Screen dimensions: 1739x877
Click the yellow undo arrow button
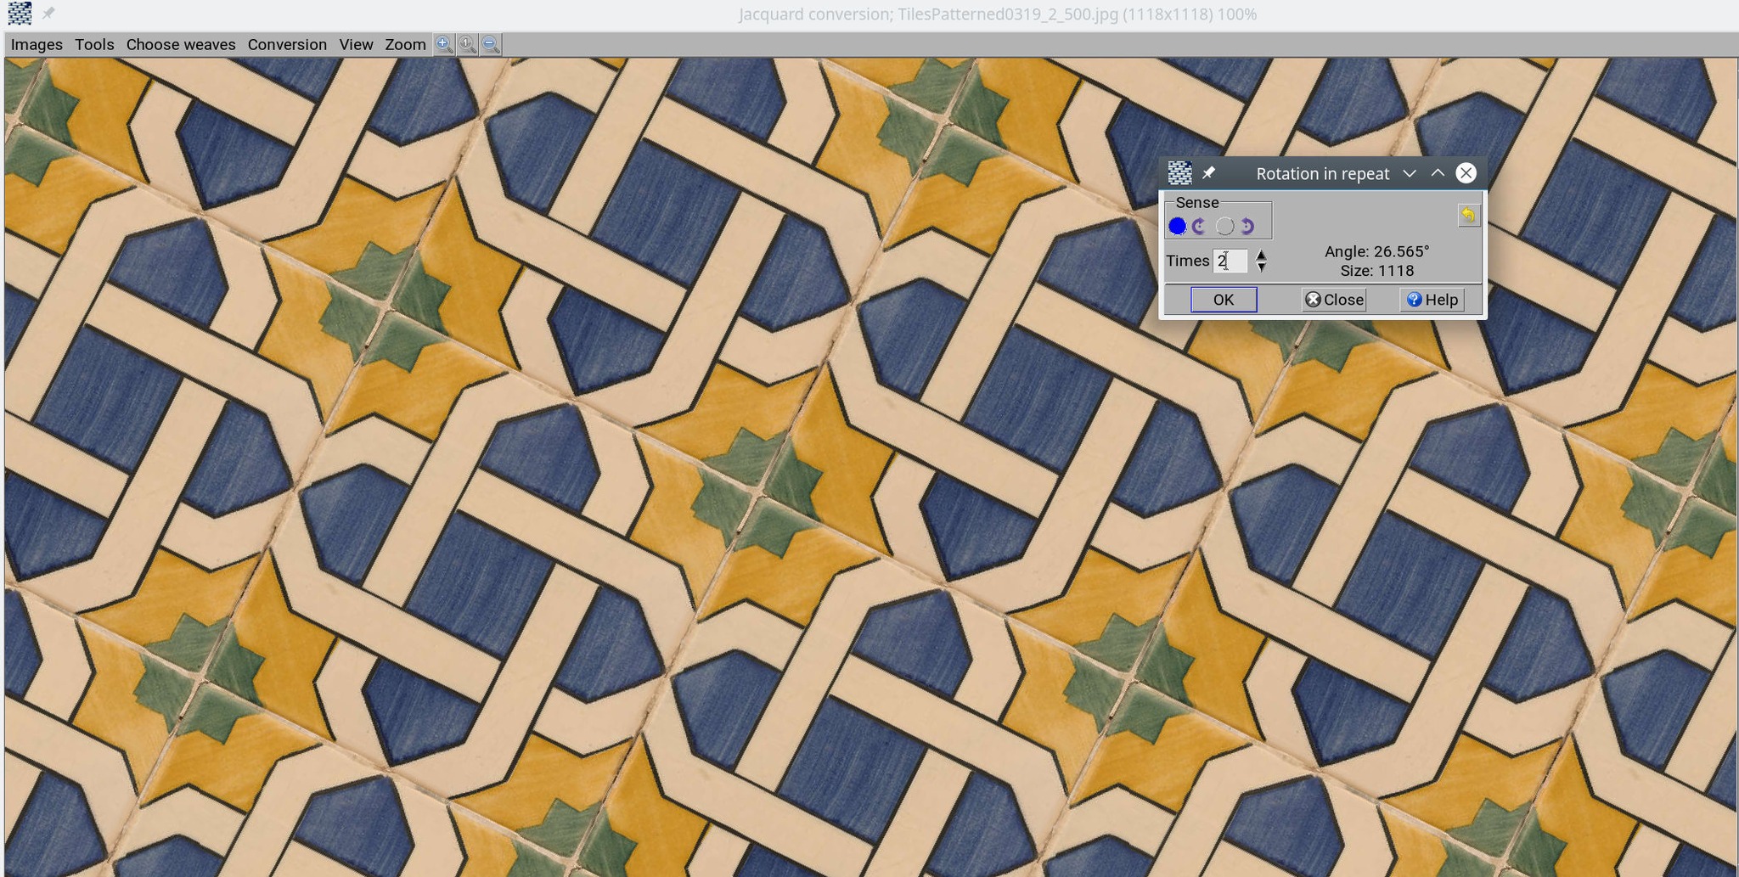(x=1468, y=216)
